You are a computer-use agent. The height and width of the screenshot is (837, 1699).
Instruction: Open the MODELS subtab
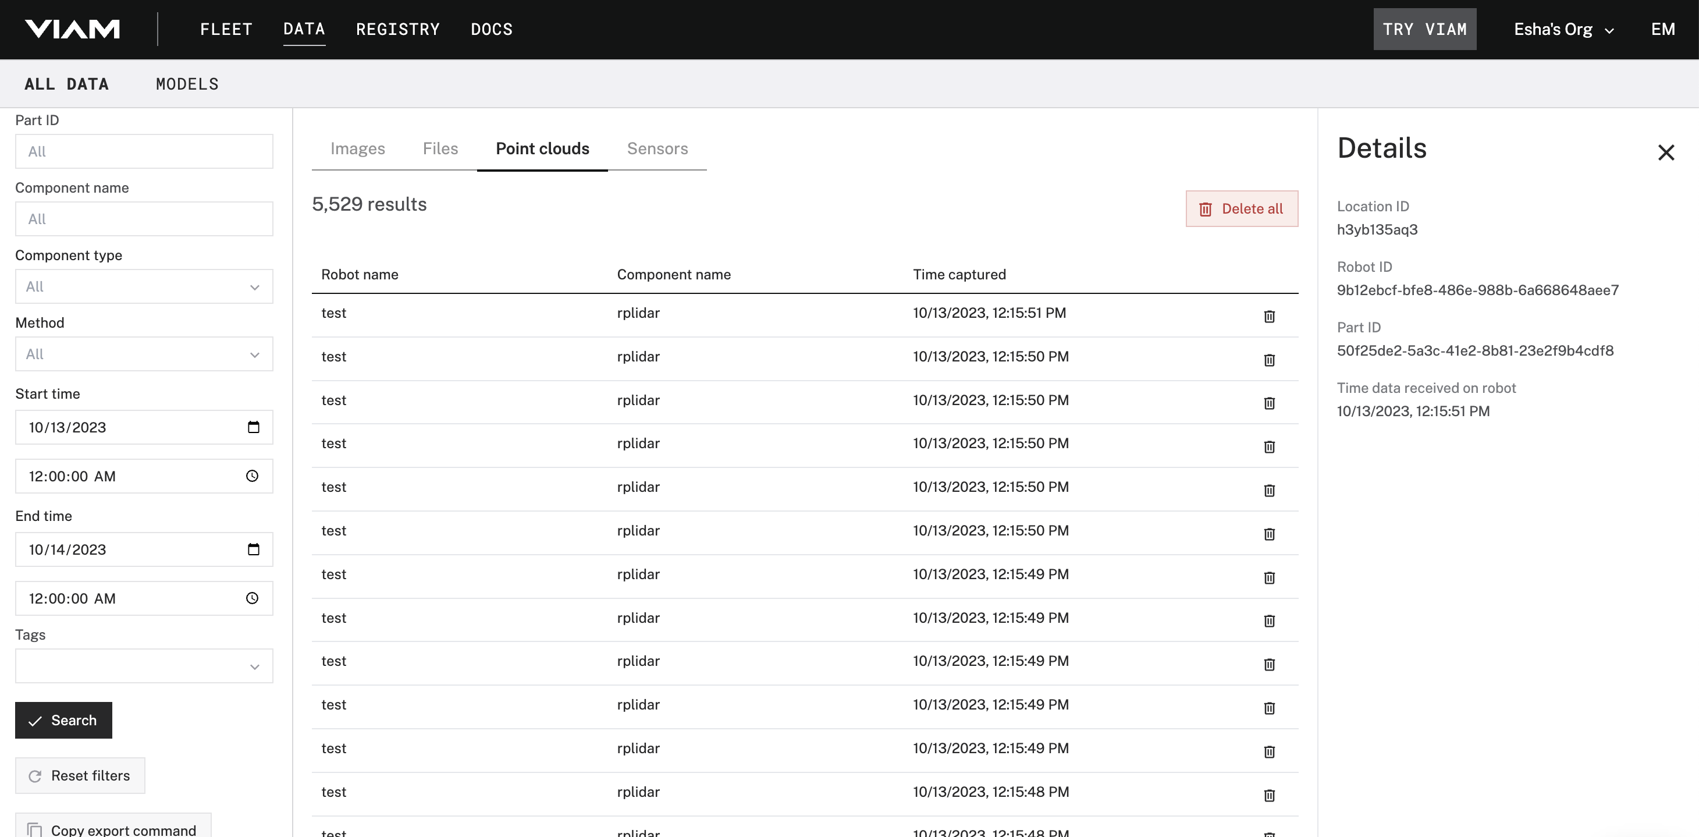pyautogui.click(x=187, y=84)
